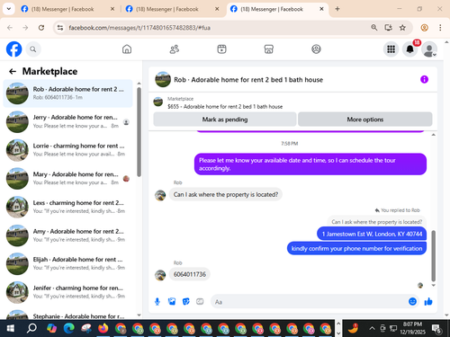Click the install app icon in address bar
The width and height of the screenshot is (450, 337).
tap(389, 28)
